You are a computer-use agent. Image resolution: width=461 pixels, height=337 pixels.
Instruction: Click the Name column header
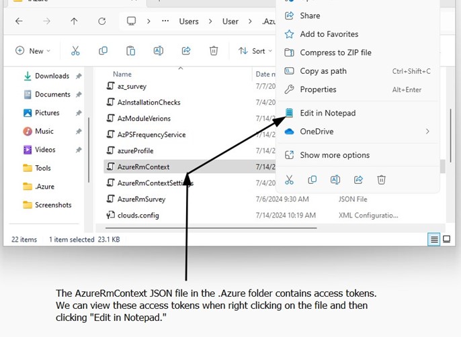[x=122, y=74]
